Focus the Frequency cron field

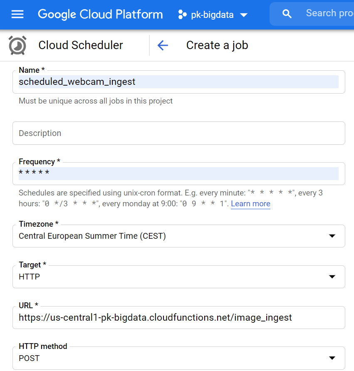pyautogui.click(x=178, y=173)
